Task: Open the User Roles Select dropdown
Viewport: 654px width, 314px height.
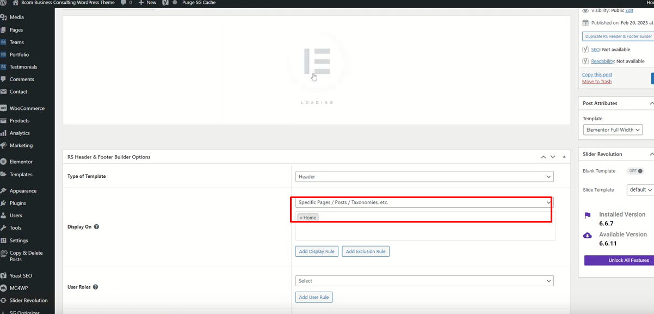Action: click(x=425, y=281)
